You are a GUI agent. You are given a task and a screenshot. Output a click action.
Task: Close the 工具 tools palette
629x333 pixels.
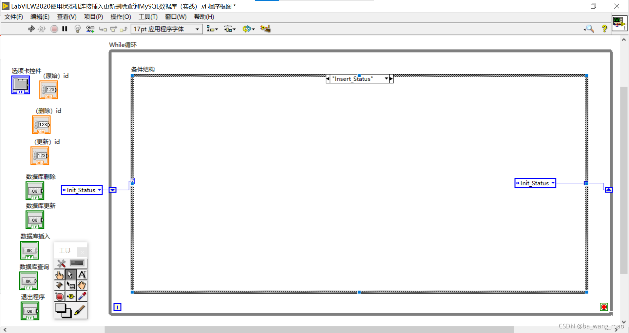pos(82,252)
